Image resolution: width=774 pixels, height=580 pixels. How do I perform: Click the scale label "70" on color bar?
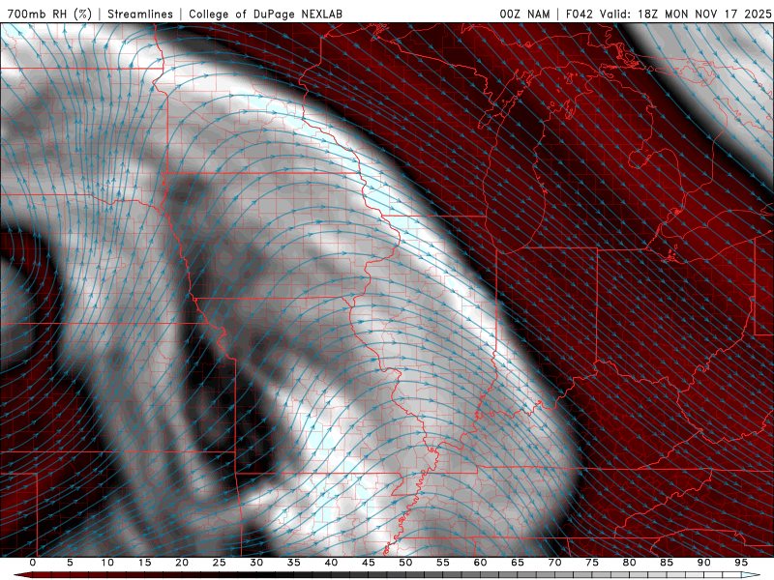pyautogui.click(x=554, y=563)
